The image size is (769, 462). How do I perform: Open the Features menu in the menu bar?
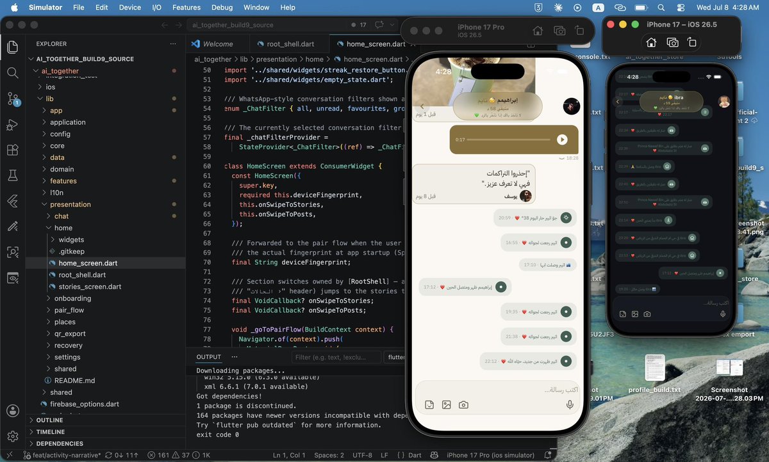186,7
